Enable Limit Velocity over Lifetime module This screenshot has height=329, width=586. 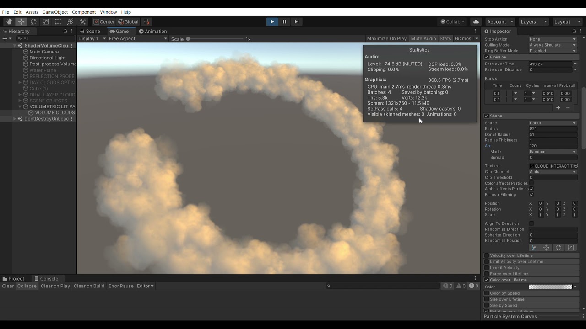tap(487, 262)
